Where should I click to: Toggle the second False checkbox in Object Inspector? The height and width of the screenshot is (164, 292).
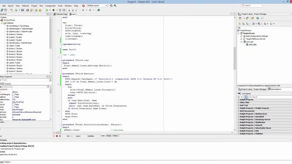point(13,97)
